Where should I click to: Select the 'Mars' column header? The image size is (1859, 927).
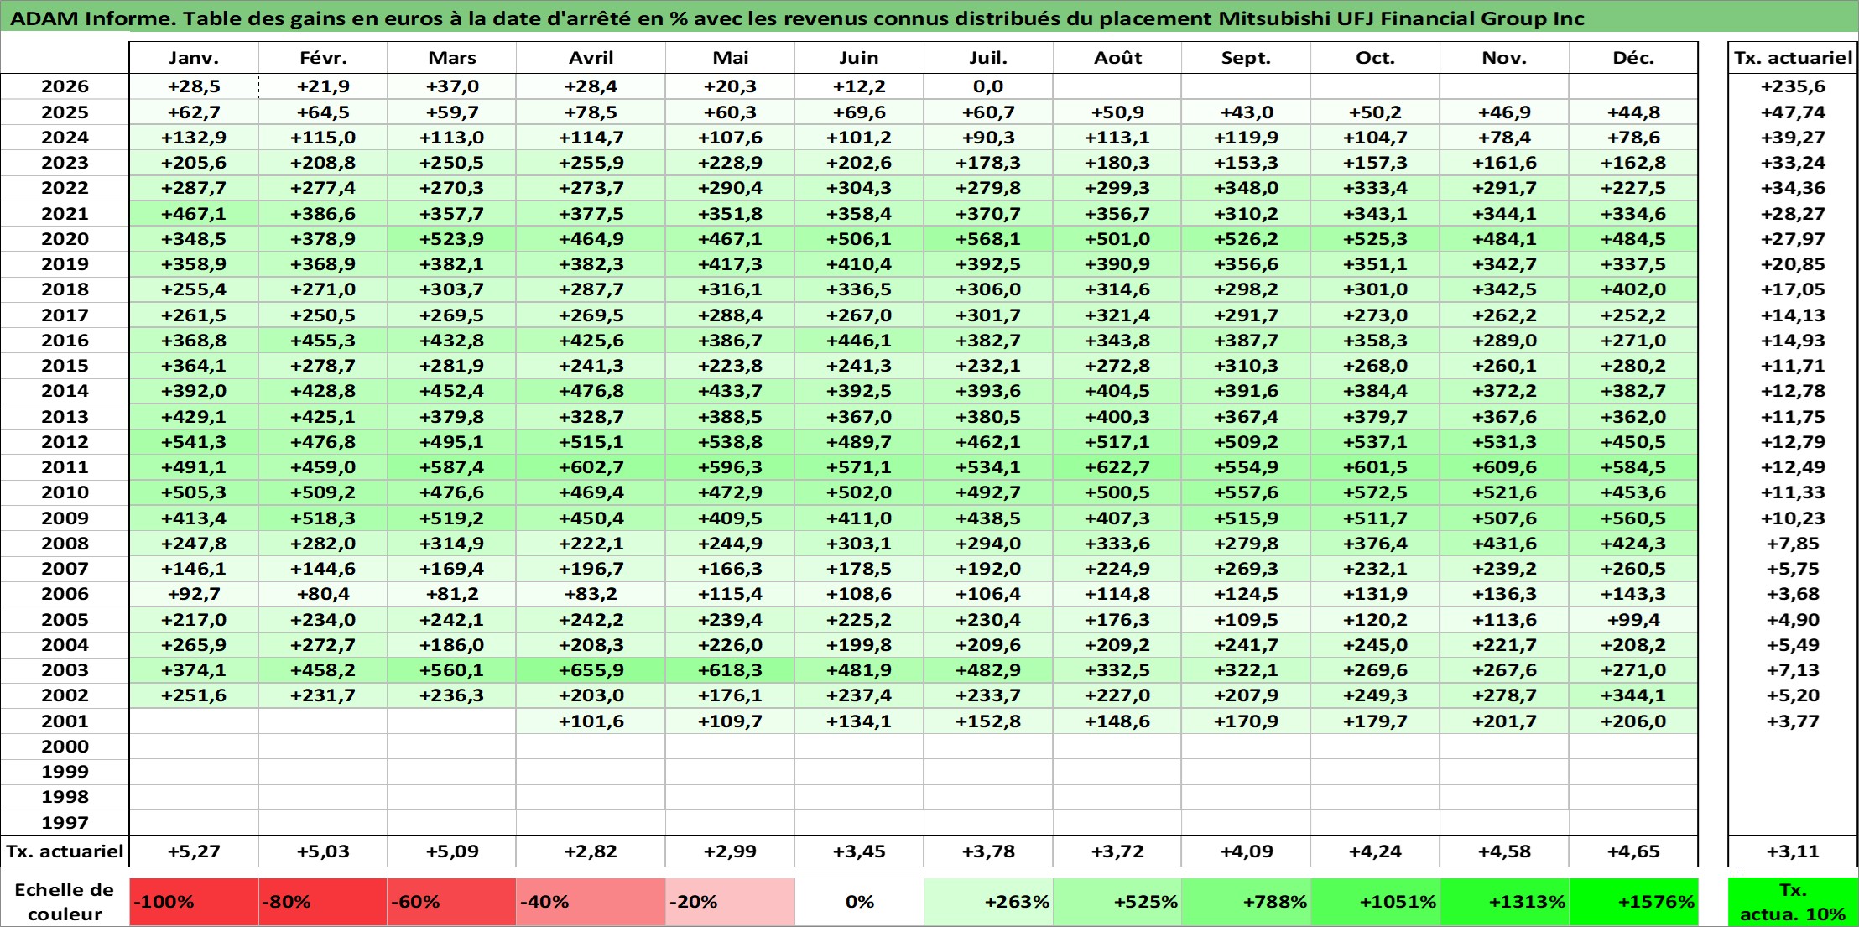[x=451, y=58]
